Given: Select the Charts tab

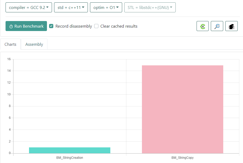Looking at the screenshot, I should point(11,44).
